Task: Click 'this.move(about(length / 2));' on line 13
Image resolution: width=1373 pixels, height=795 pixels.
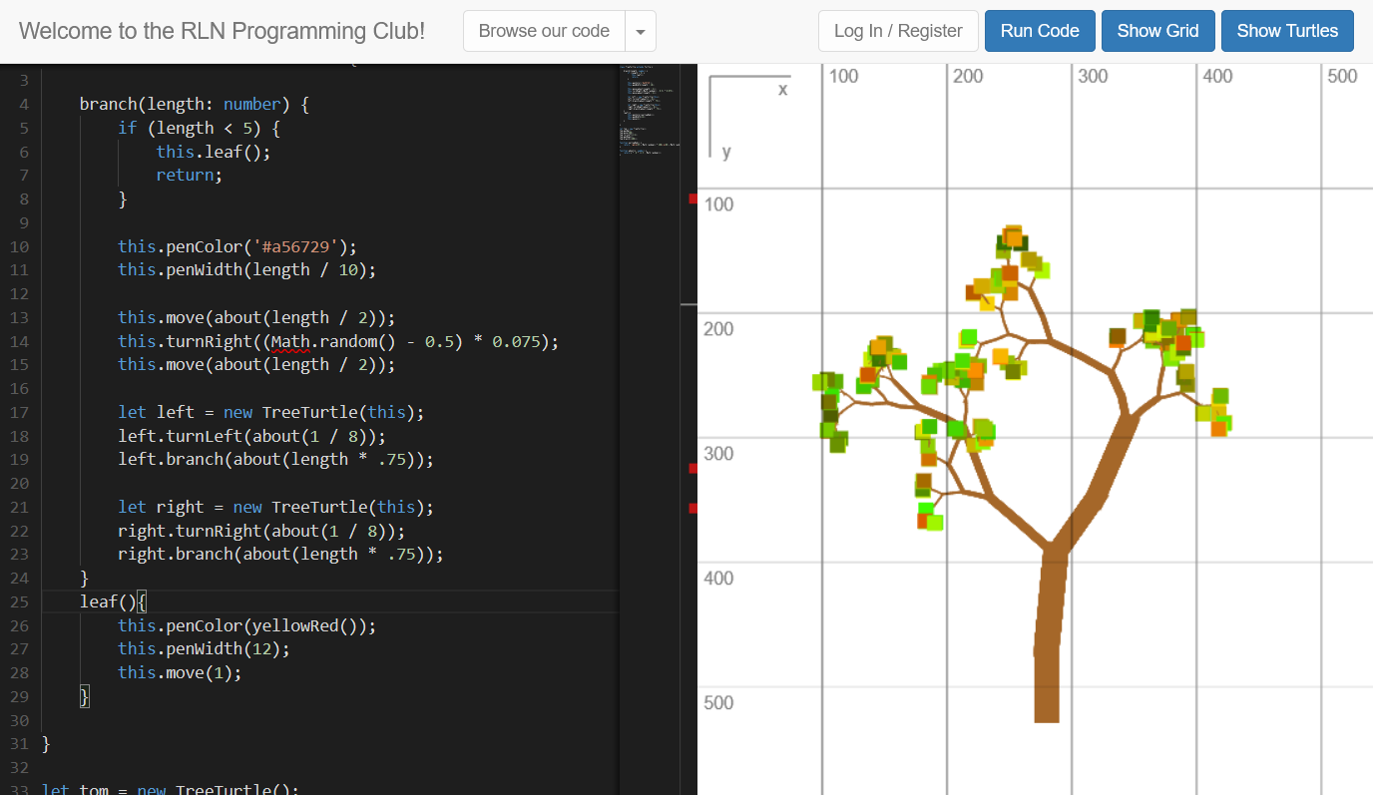Action: coord(256,317)
